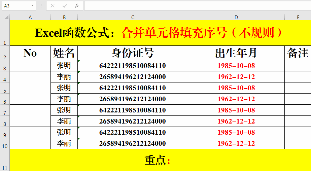This screenshot has width=311, height=171.
Task: Select row 10 header
Action: click(x=5, y=143)
